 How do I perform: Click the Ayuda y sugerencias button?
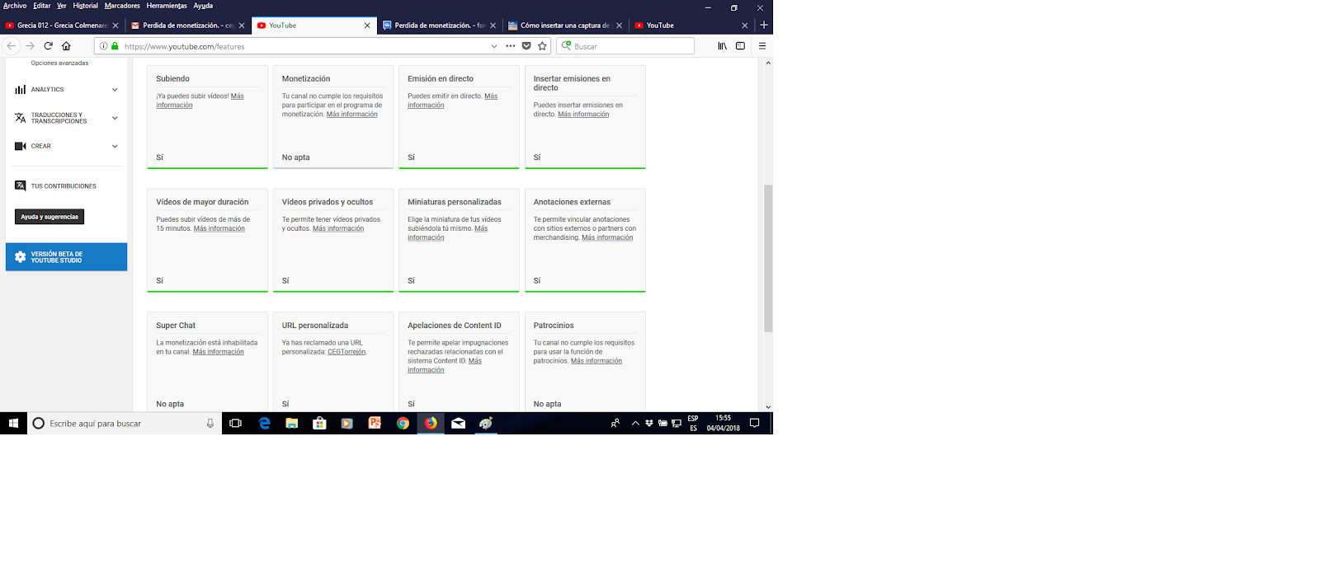click(x=49, y=217)
